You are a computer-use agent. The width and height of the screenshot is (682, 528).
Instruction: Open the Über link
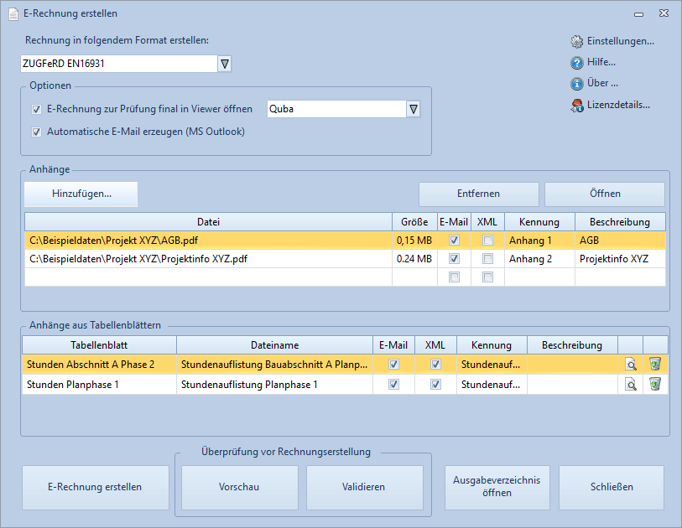point(602,83)
